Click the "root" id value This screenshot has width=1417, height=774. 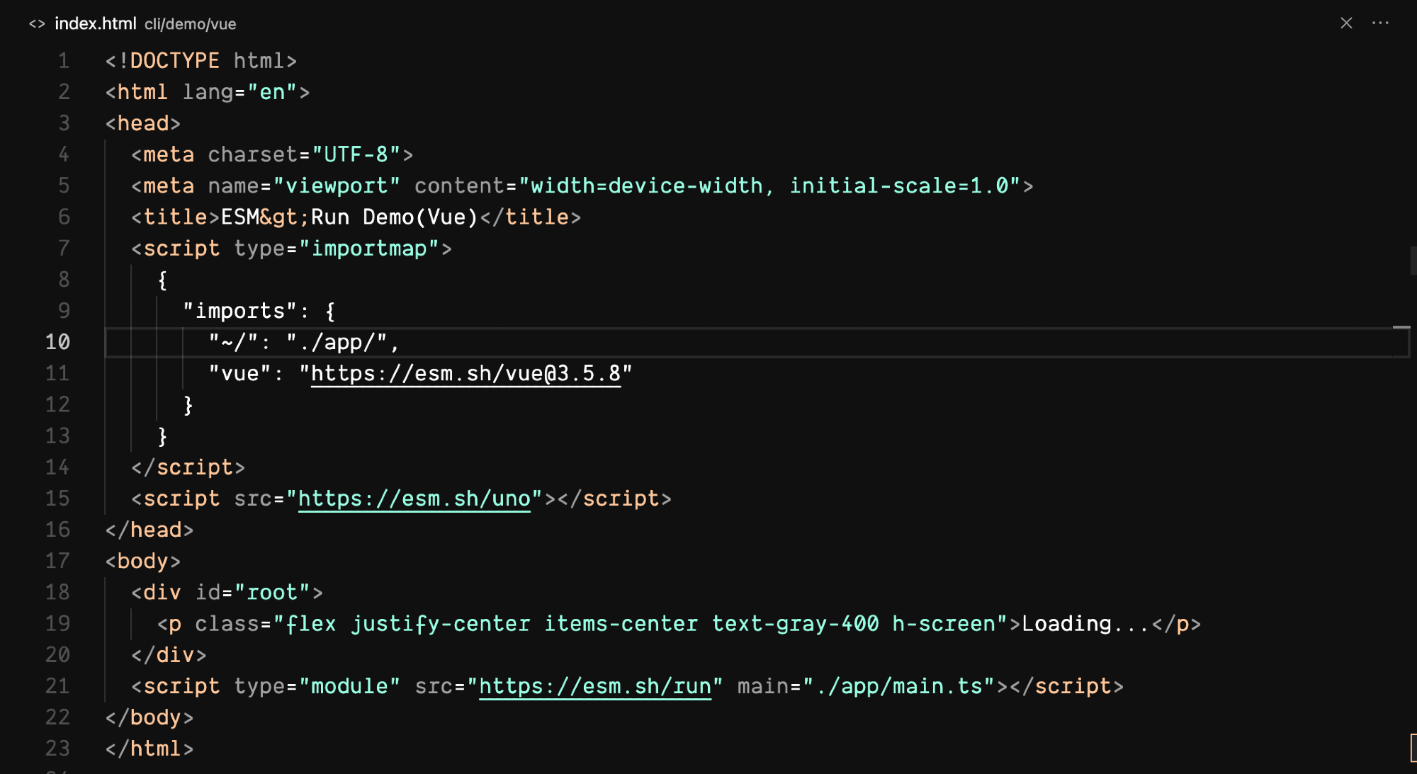(272, 592)
